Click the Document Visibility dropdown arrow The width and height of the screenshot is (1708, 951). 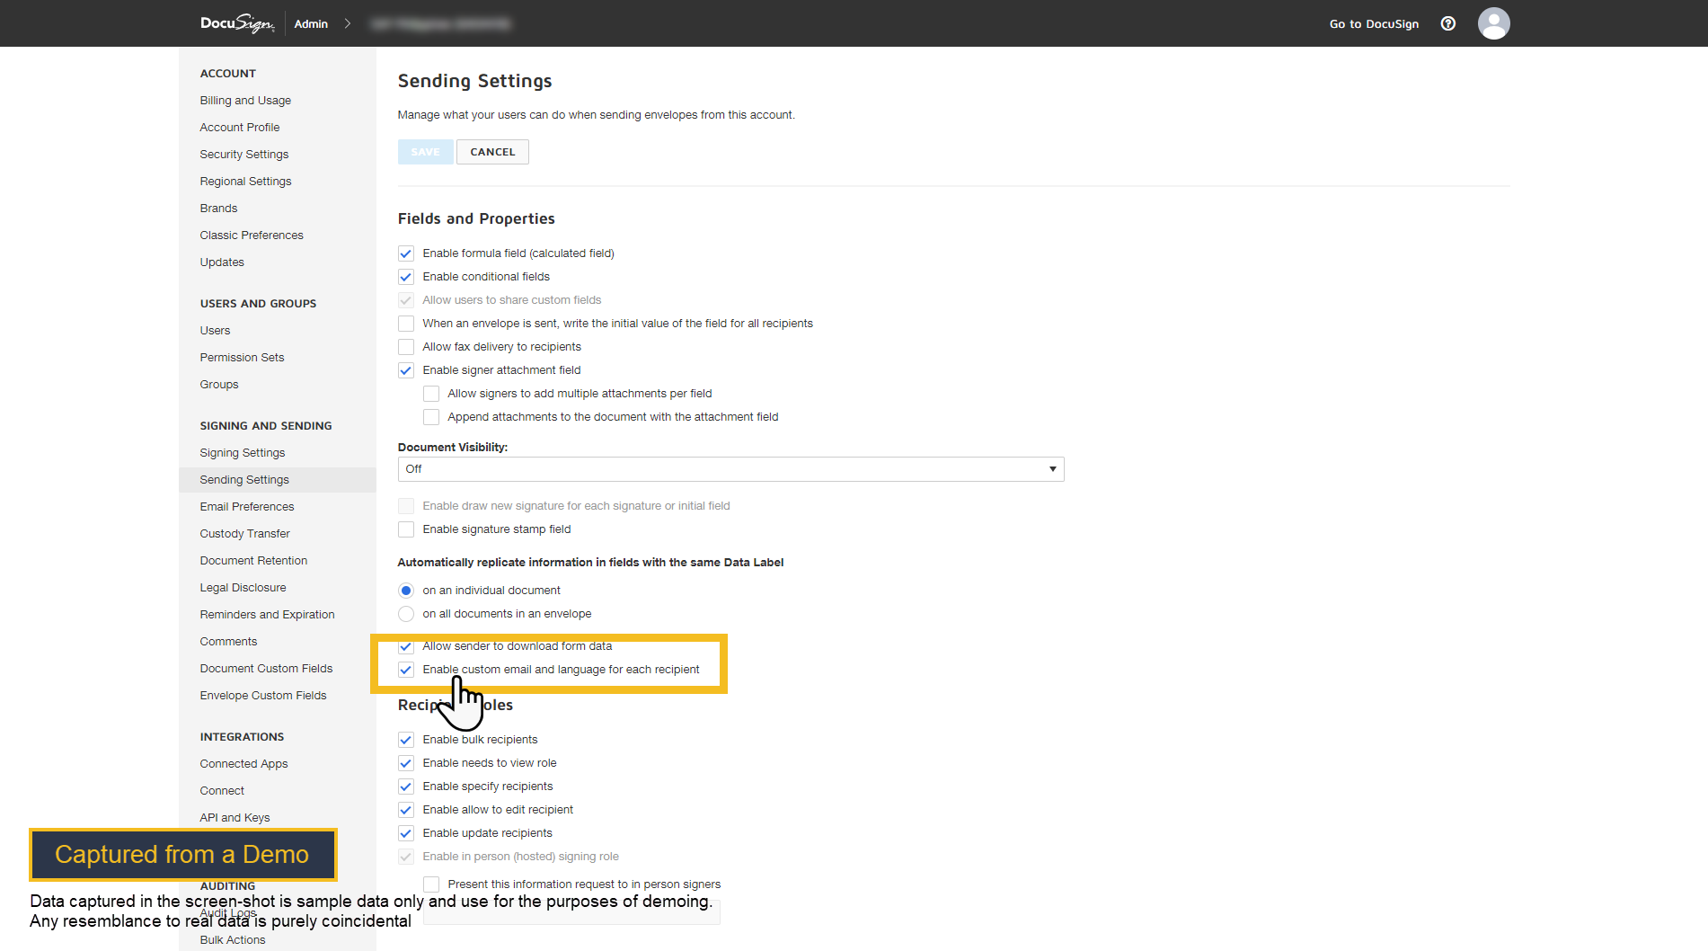[1052, 469]
